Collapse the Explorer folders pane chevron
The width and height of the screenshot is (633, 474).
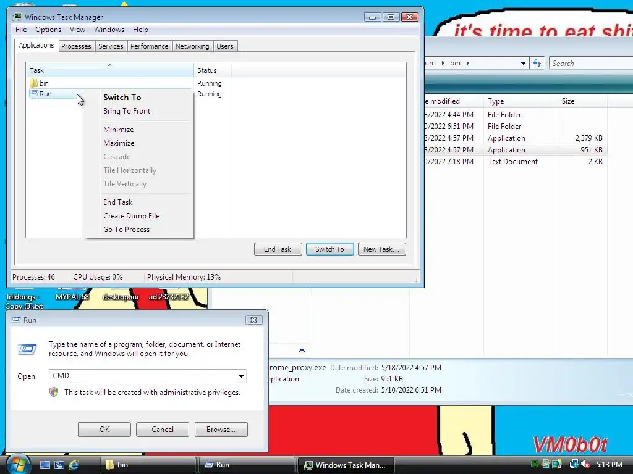[302, 350]
